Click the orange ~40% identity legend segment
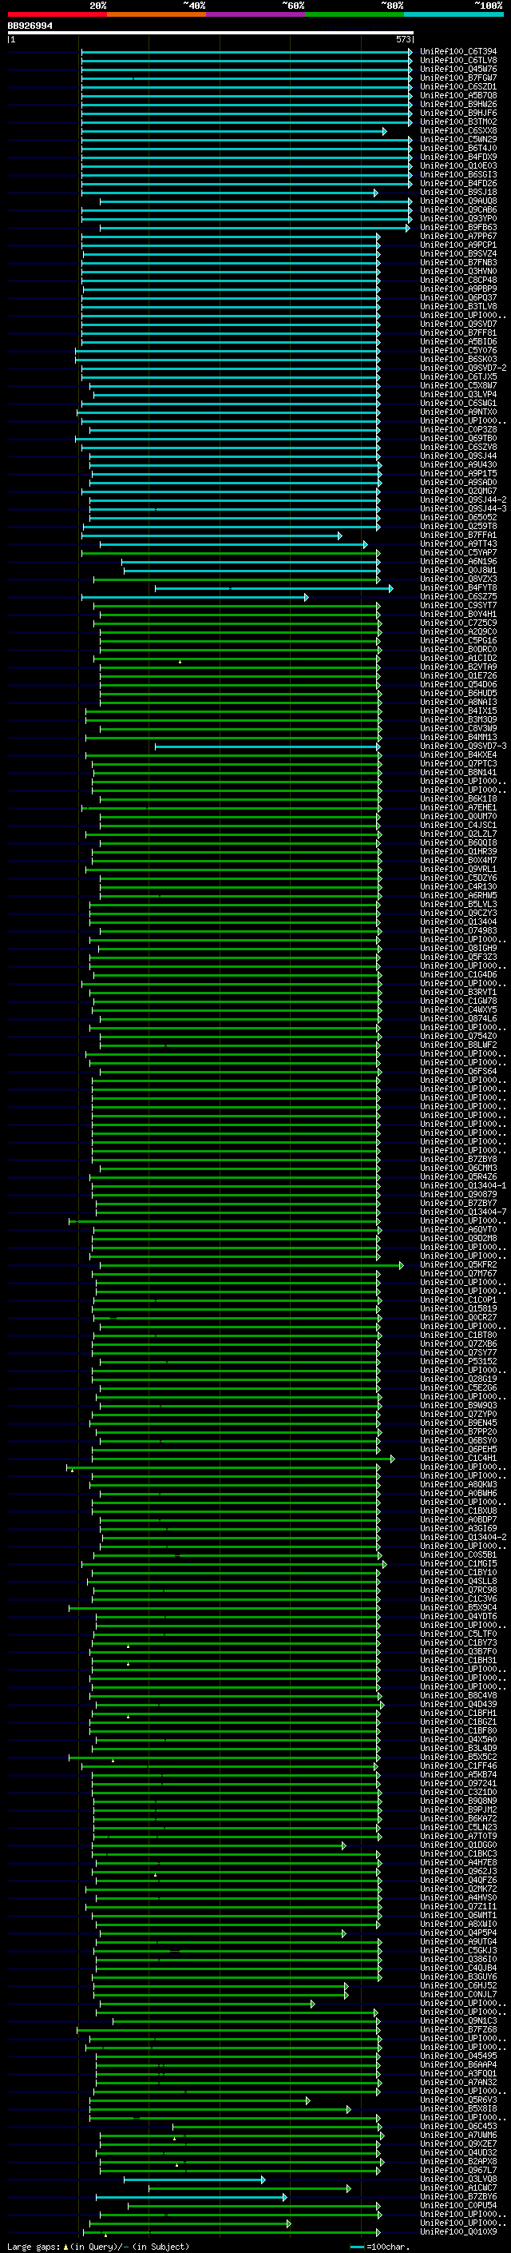The height and width of the screenshot is (2253, 511). tap(156, 14)
